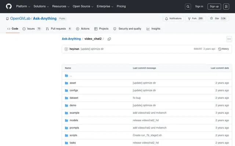This screenshot has height=146, width=235.
Task: Open the demo folder name
Action: coord(73,105)
